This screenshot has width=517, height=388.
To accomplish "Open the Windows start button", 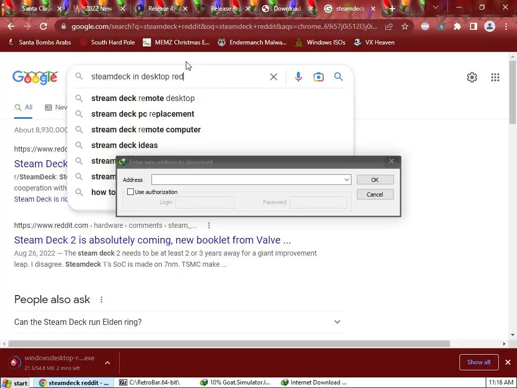I will pos(15,383).
